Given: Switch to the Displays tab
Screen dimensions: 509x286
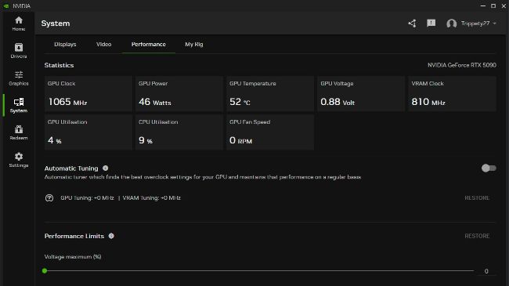Looking at the screenshot, I should click(65, 45).
